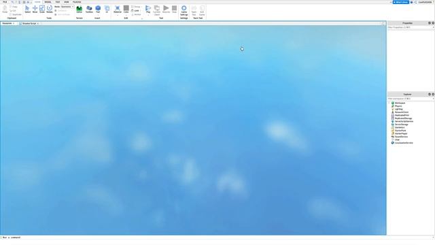Expand the Workspace tree node
The image size is (435, 245).
coord(389,103)
